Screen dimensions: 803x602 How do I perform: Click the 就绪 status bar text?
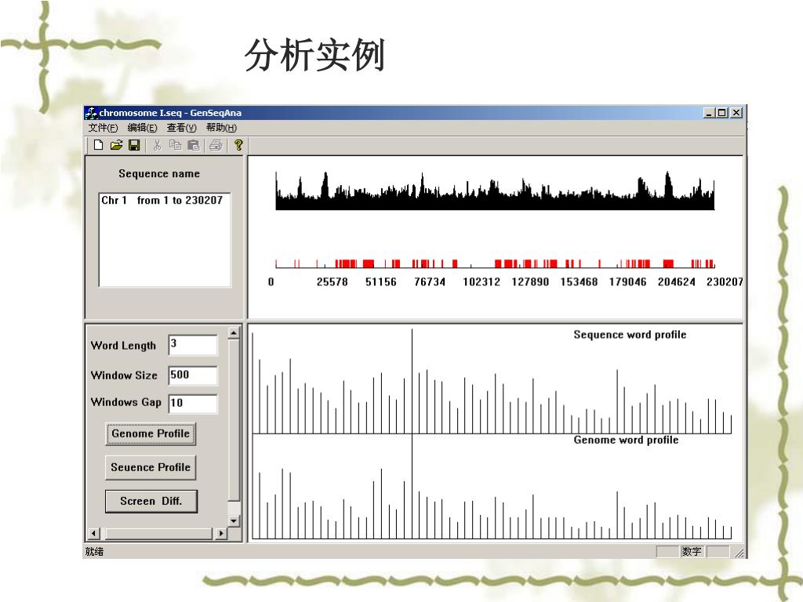tap(94, 551)
